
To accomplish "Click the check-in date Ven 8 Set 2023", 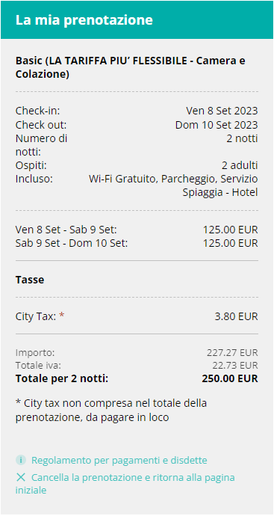I will coord(222,111).
